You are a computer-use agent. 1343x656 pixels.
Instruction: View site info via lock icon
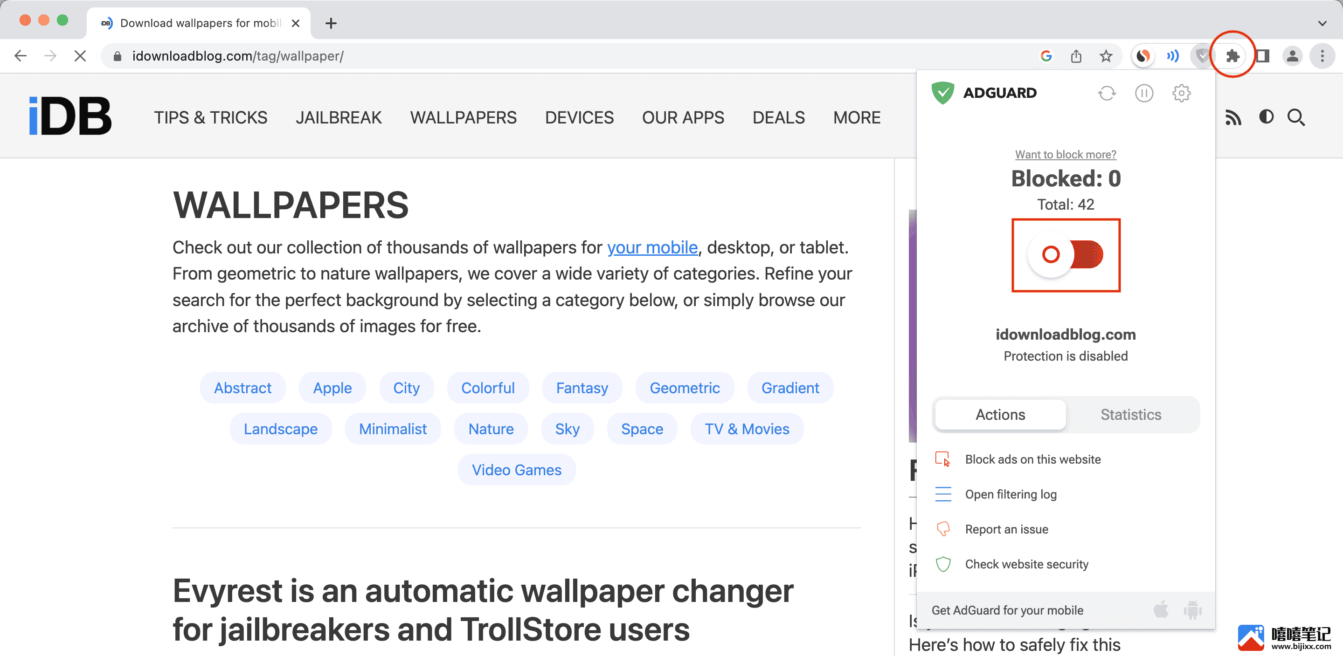[x=118, y=56]
